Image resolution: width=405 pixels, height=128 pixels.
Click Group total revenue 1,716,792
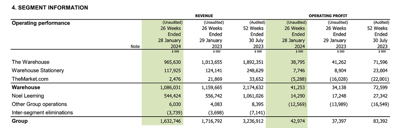pos(212,121)
